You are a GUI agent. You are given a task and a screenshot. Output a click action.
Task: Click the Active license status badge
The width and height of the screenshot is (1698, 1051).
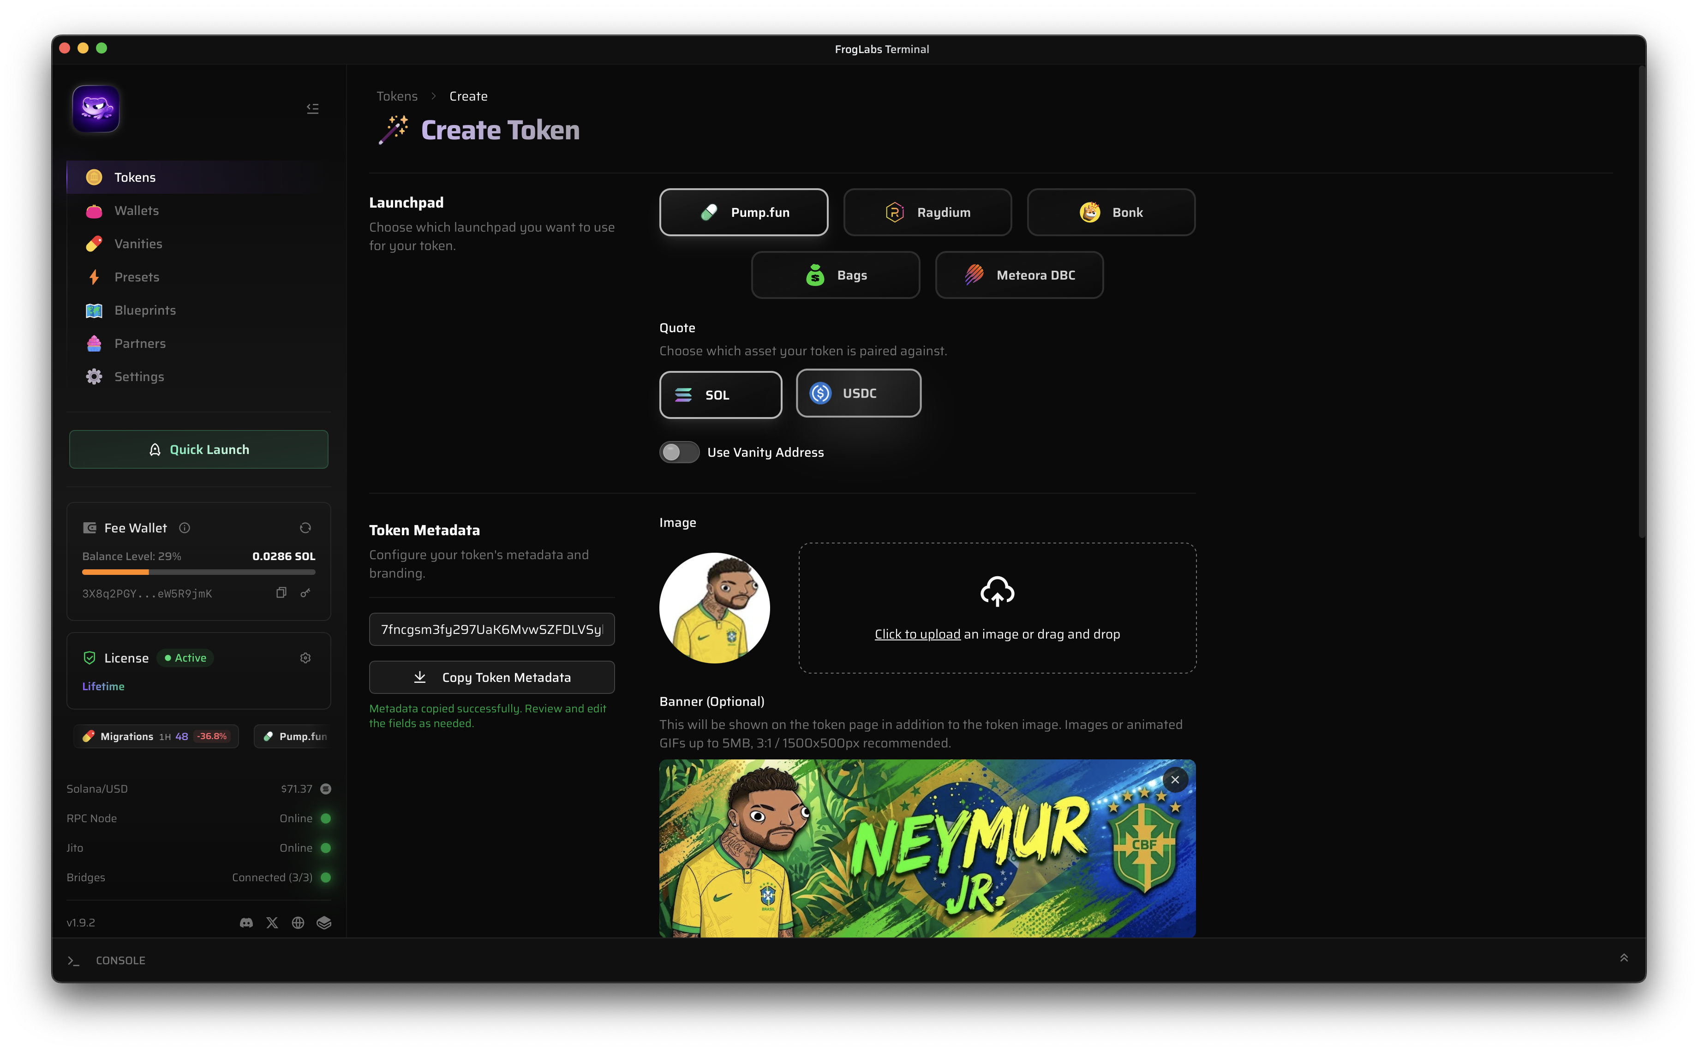[x=185, y=658]
